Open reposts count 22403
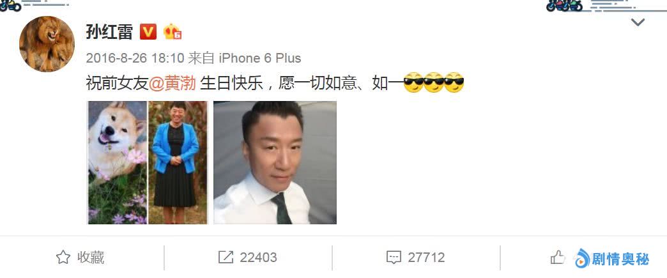This screenshot has width=667, height=278. click(x=258, y=257)
